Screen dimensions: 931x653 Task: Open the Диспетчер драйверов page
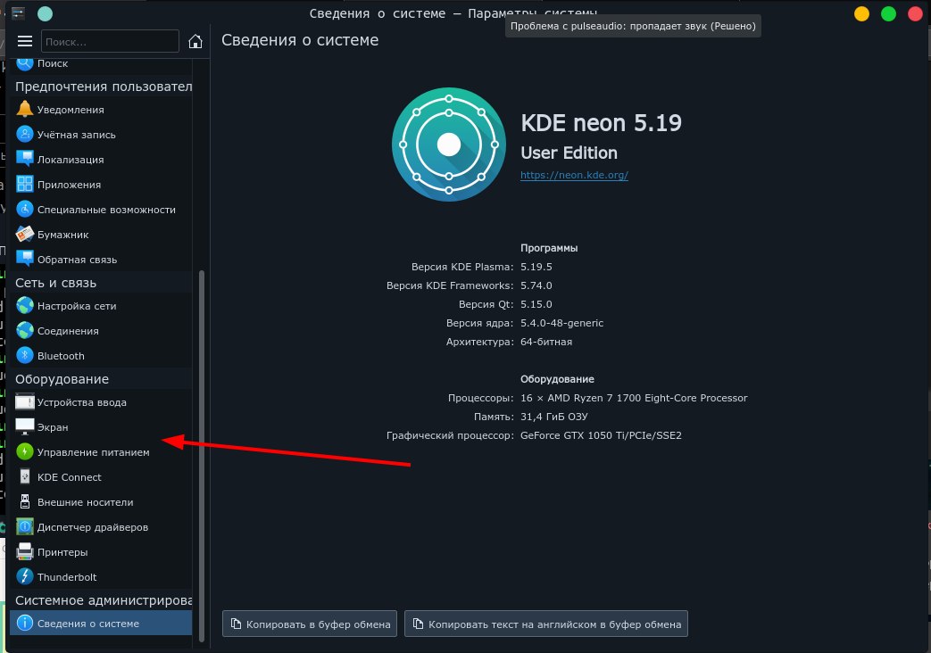(x=101, y=526)
